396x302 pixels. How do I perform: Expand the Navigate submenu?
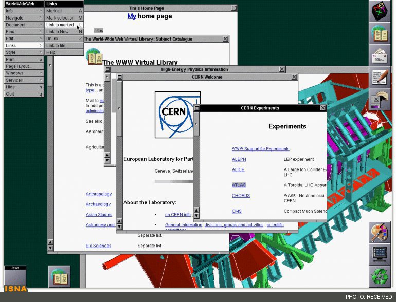(x=24, y=18)
